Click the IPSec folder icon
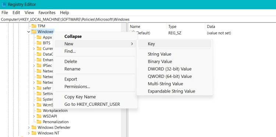Screen dimensions: 276x137 [39, 65]
